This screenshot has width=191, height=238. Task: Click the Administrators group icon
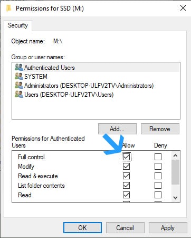(19, 85)
